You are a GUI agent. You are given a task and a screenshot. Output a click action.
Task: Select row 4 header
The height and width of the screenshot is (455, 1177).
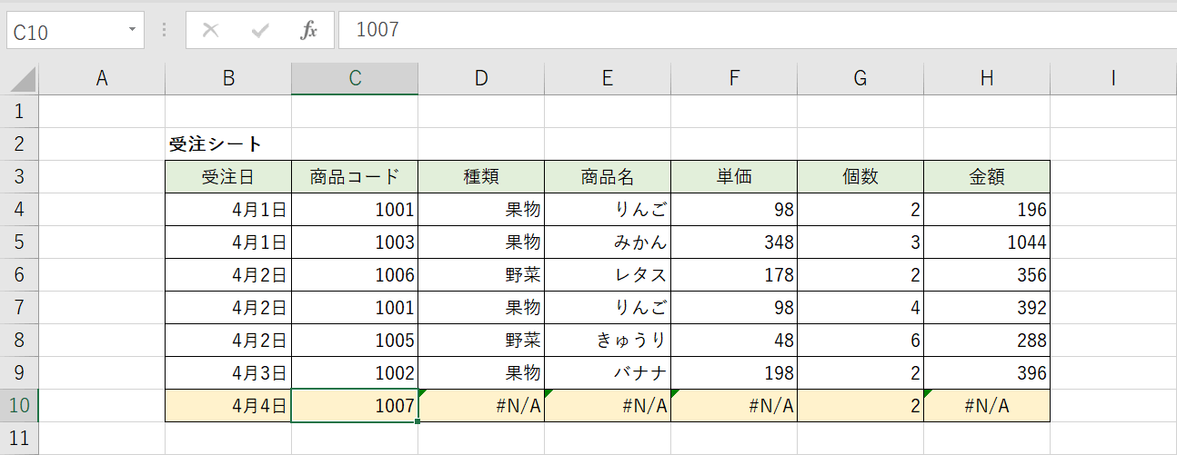point(19,210)
